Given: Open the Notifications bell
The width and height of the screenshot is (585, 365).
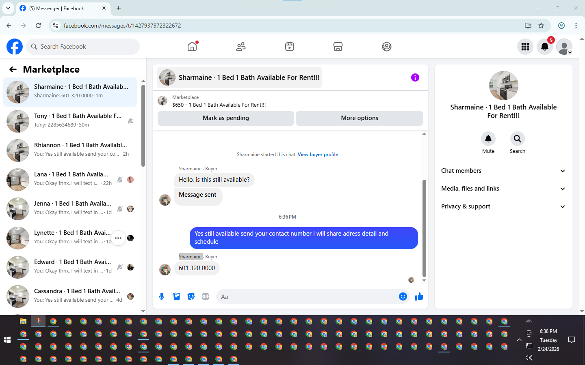Looking at the screenshot, I should tap(545, 47).
